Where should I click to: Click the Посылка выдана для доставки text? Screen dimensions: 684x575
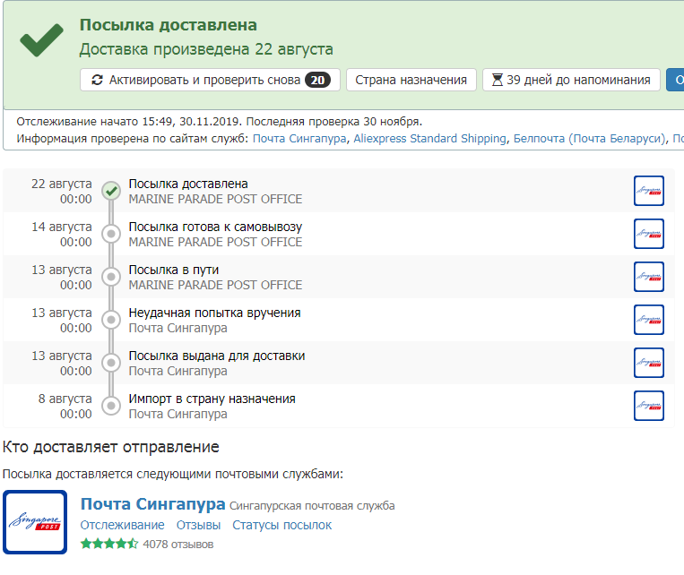(217, 356)
